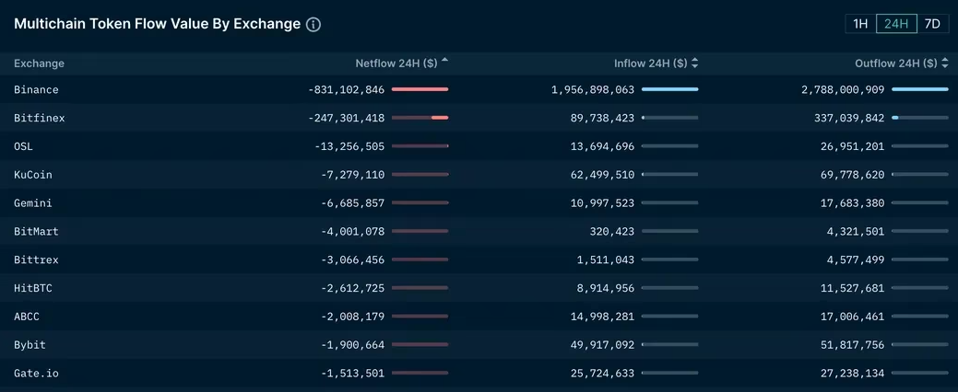Sort by the Inflow 24H ($) column header
Image resolution: width=958 pixels, height=392 pixels.
[650, 63]
